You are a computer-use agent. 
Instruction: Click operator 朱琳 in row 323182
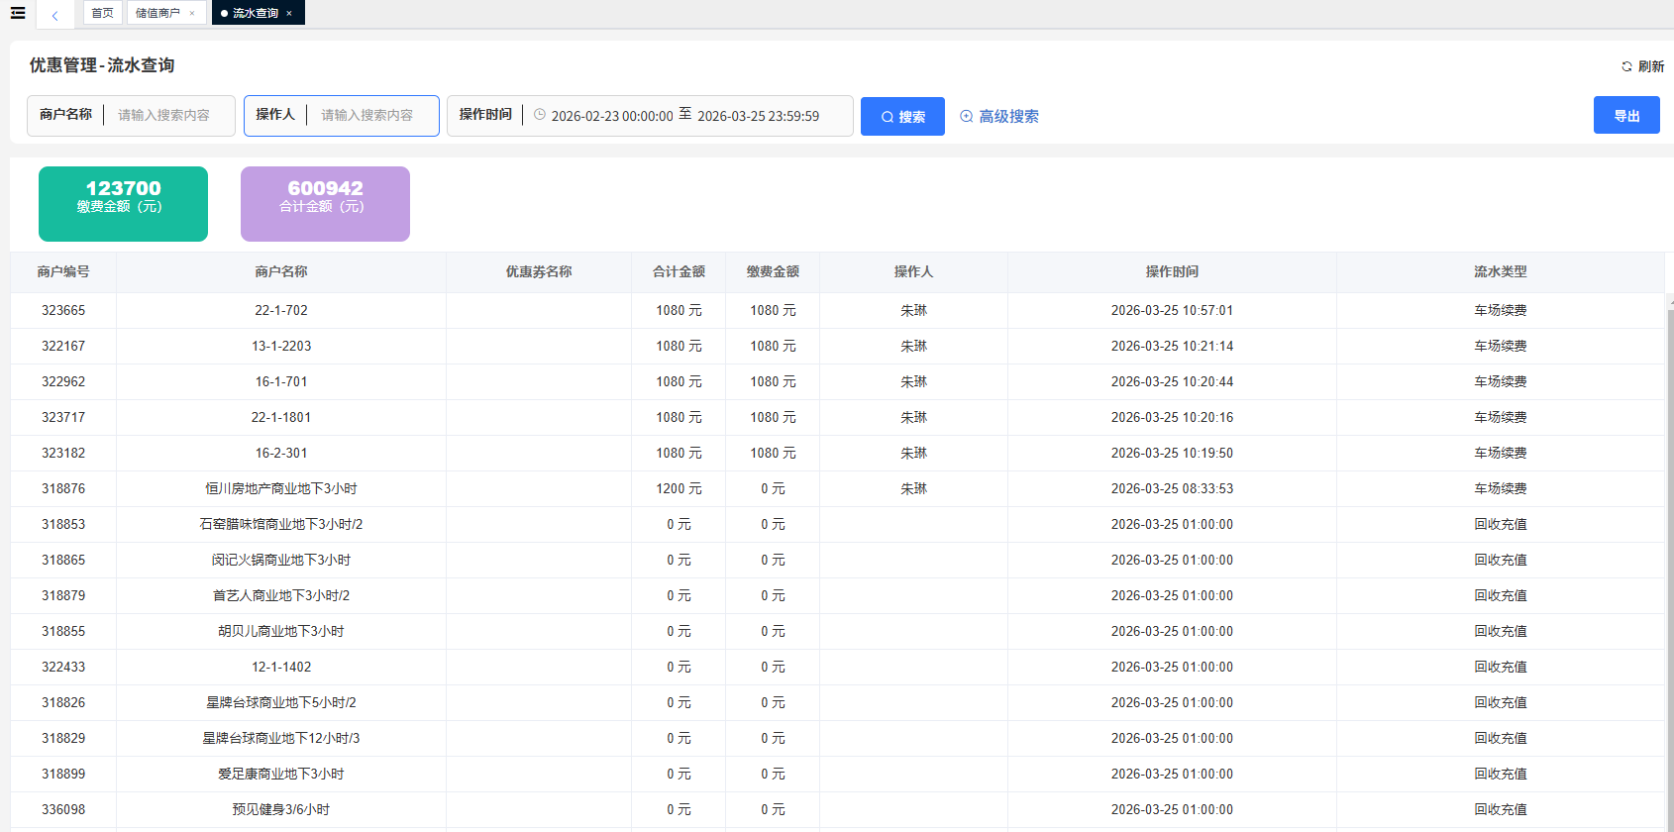pyautogui.click(x=913, y=453)
